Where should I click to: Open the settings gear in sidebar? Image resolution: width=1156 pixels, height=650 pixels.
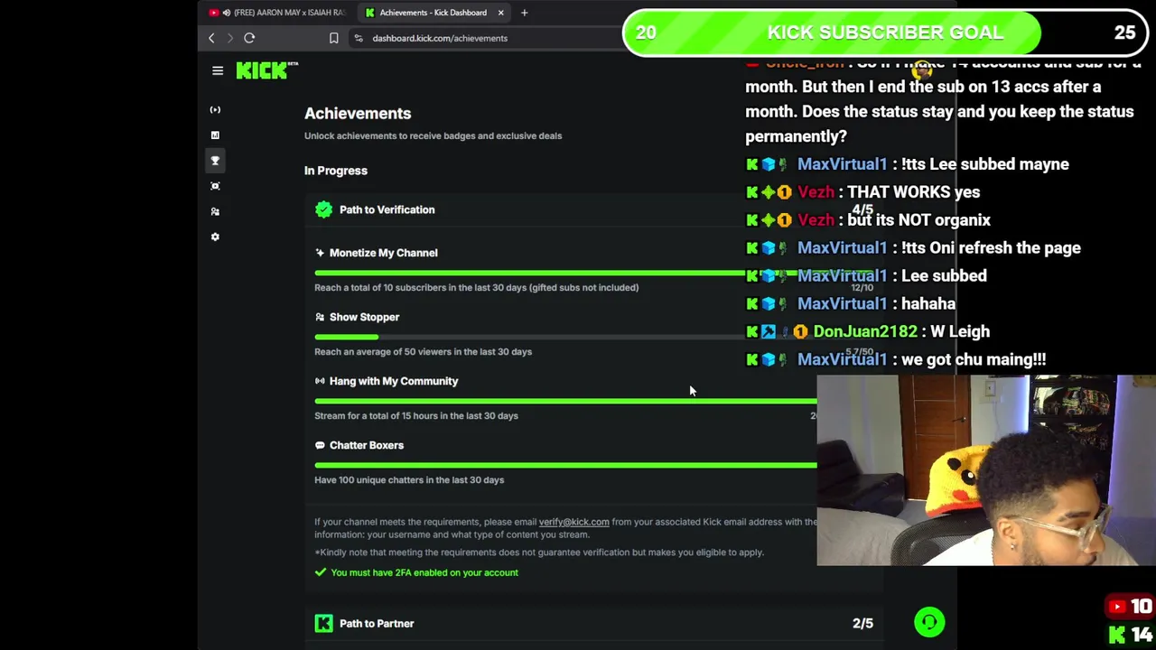pos(215,236)
